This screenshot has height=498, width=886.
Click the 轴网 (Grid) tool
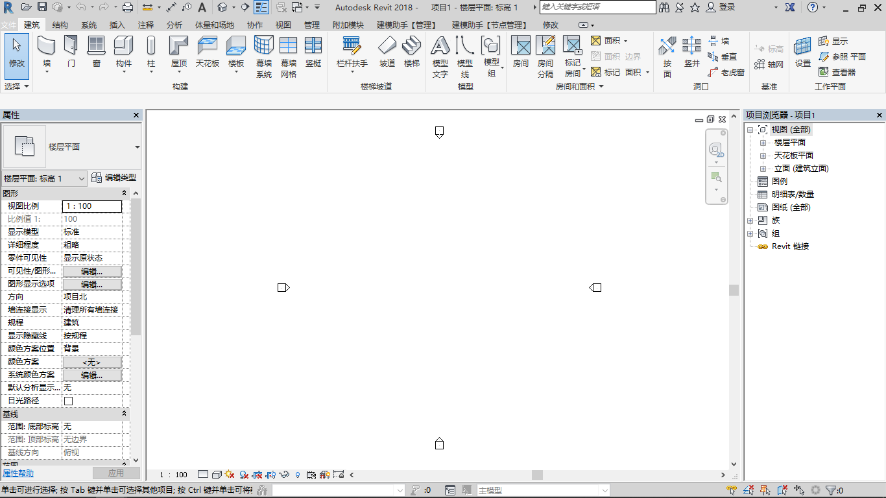click(769, 65)
